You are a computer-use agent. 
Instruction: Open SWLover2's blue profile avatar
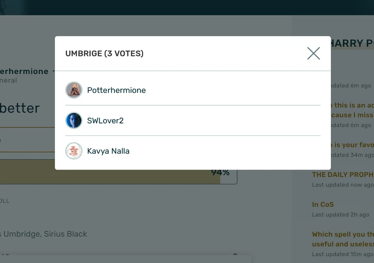click(x=74, y=121)
